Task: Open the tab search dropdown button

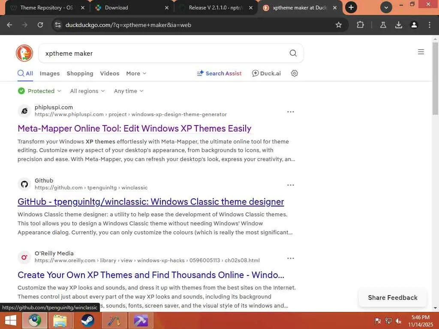Action: 386,8
